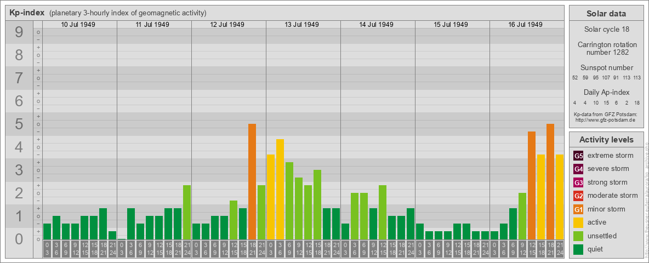Click the Ap-index value 18
649x263 pixels.
637,102
